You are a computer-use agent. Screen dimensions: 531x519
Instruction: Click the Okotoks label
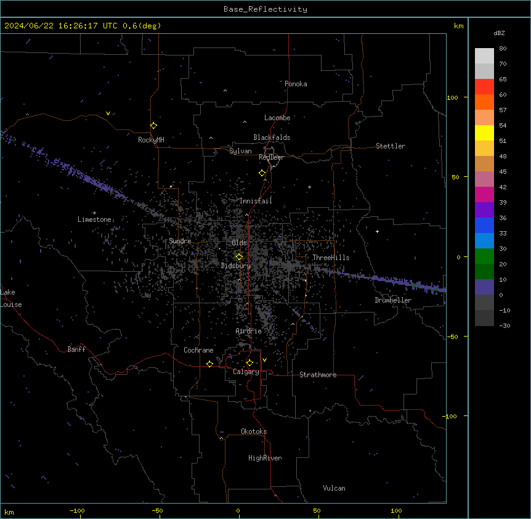(254, 431)
